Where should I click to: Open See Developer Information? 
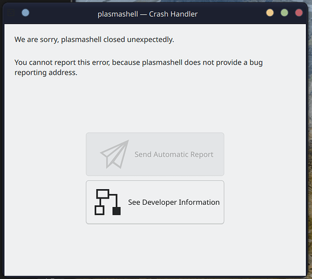point(155,202)
